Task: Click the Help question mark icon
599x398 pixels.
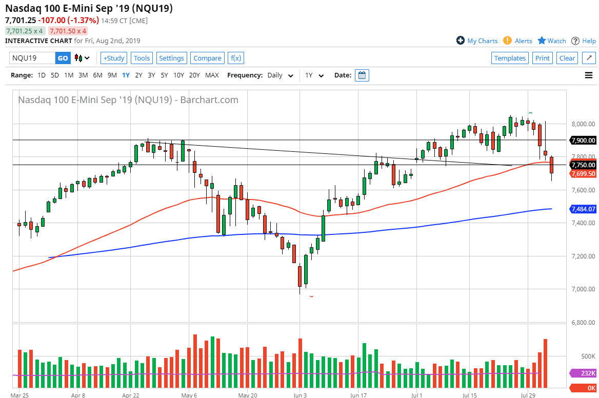Action: pos(575,41)
